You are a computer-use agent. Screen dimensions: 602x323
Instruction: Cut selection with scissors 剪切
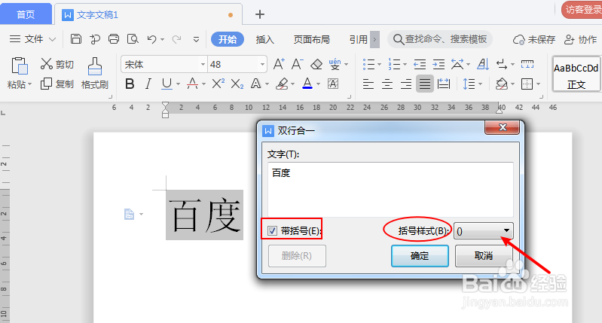tap(57, 64)
